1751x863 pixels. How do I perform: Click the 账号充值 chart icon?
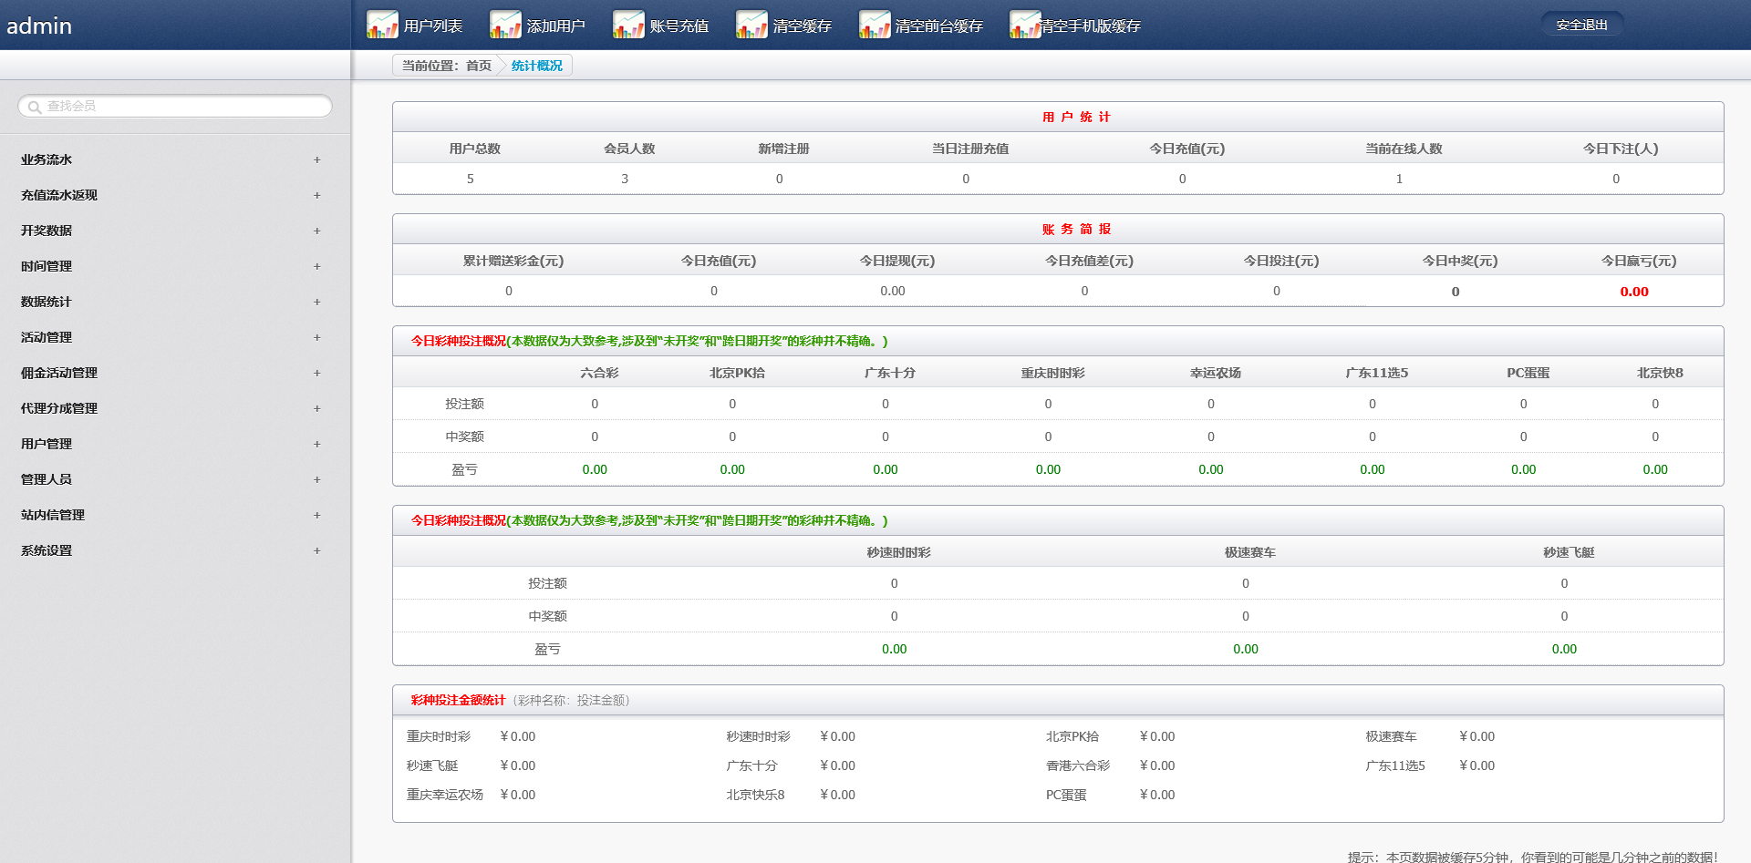627,25
